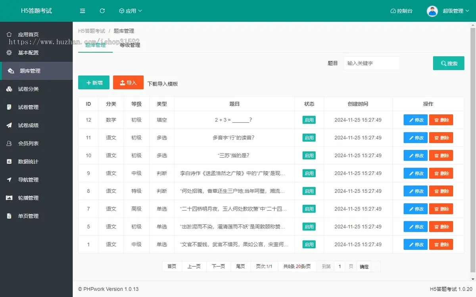Click paper plane icon beside 试卷成绩

(x=9, y=126)
